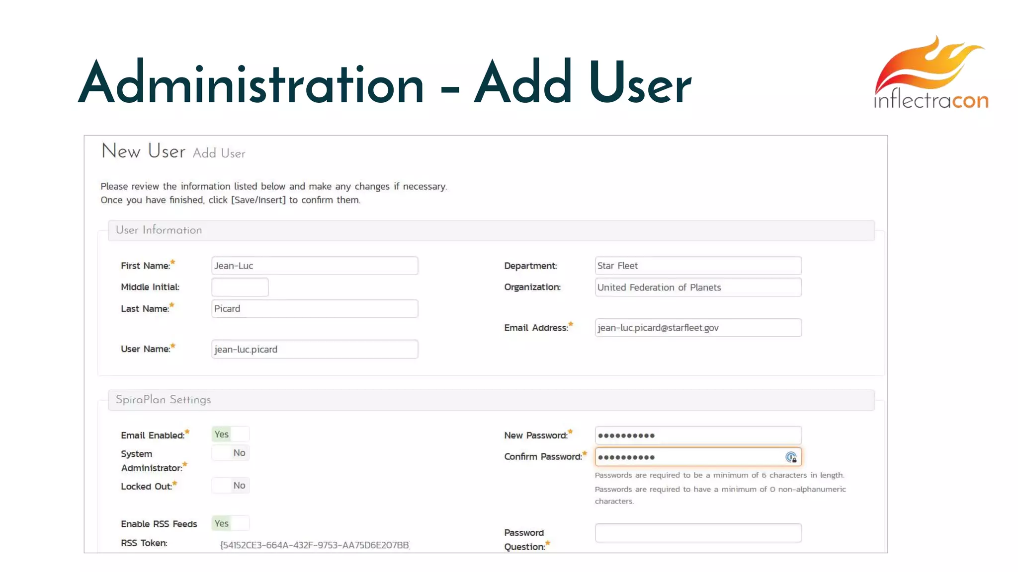Viewport: 1018px width, 572px height.
Task: Click the SpiraPlan Settings section header
Action: coord(491,400)
